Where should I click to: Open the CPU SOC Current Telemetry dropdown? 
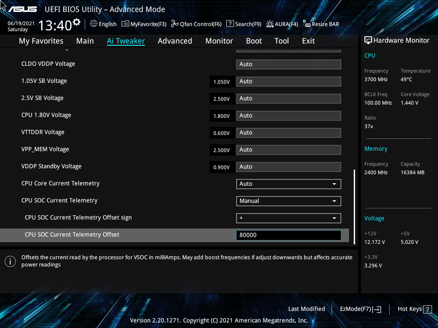tap(288, 201)
